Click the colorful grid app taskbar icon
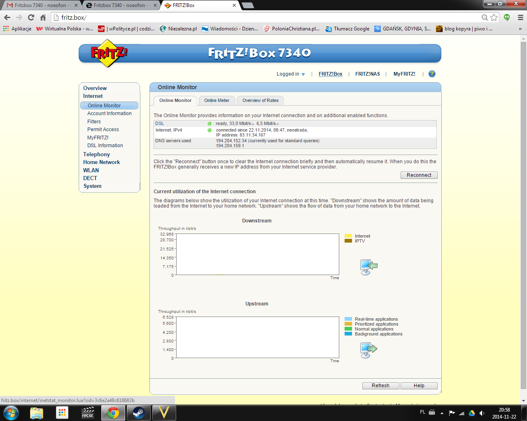Viewport: 527px width, 421px height. (62, 413)
